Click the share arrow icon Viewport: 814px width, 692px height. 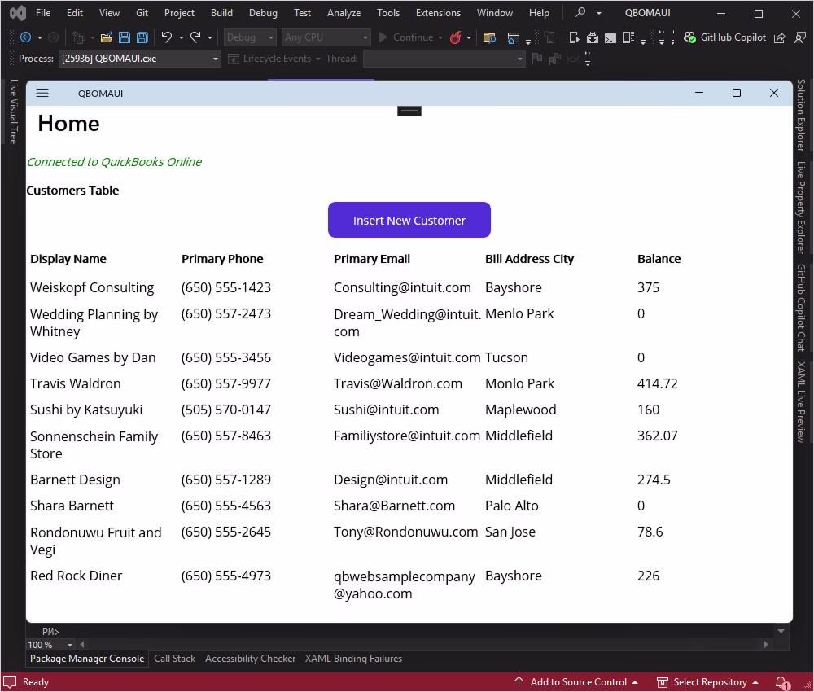pyautogui.click(x=779, y=37)
